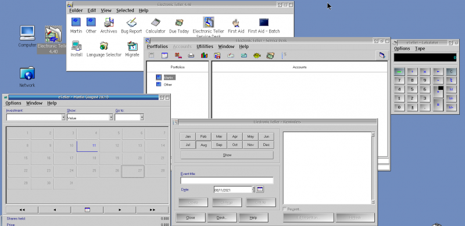Select the Dec month toggle button
This screenshot has width=465, height=226.
pyautogui.click(x=266, y=145)
